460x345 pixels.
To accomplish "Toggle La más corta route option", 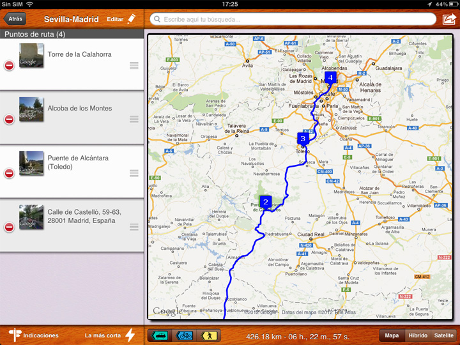I will (110, 335).
